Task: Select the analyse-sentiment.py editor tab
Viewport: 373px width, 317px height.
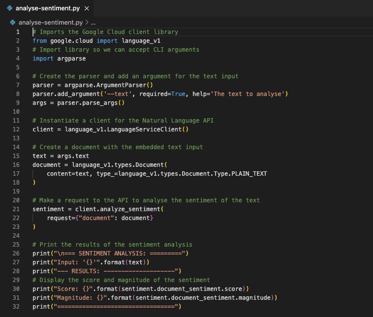Action: [48, 8]
